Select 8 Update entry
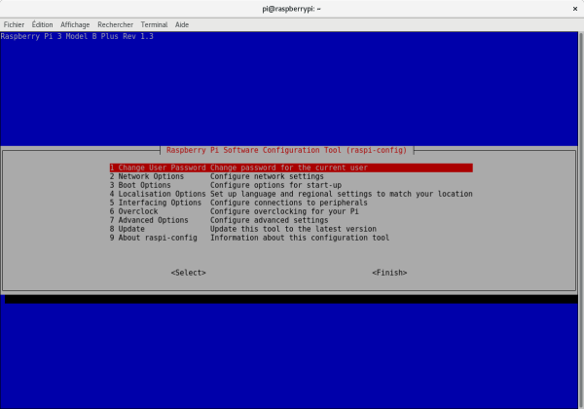Screen dimensions: 584x409 pyautogui.click(x=291, y=229)
